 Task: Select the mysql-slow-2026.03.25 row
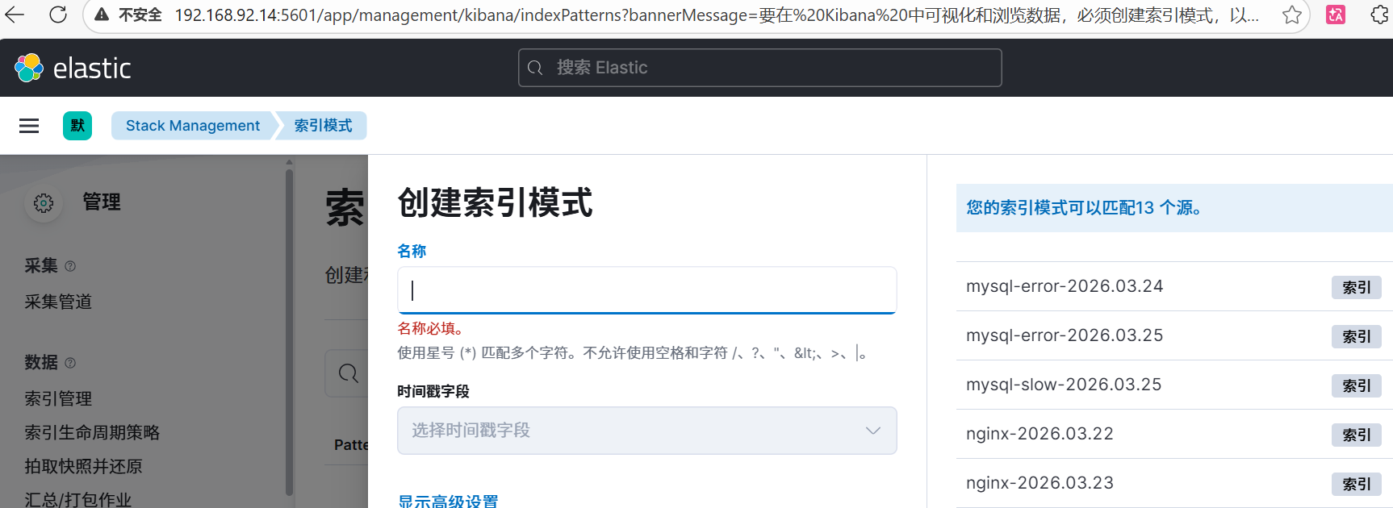pyautogui.click(x=1174, y=385)
